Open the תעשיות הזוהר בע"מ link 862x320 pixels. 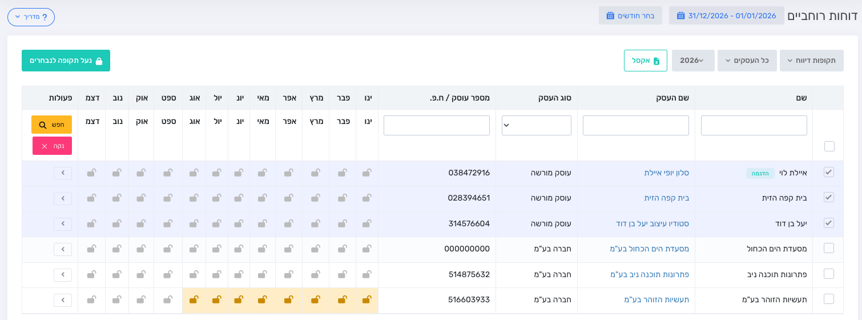[657, 299]
